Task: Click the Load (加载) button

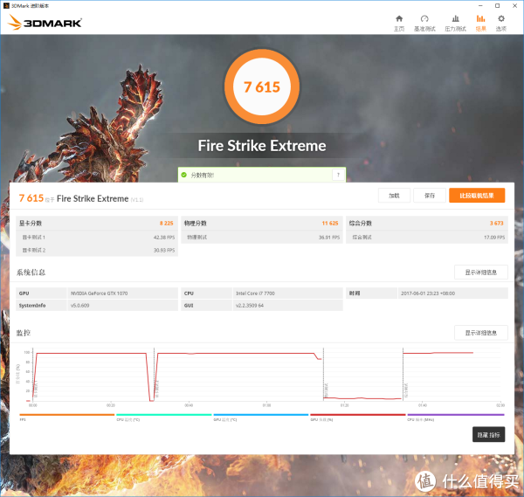Action: [x=394, y=196]
